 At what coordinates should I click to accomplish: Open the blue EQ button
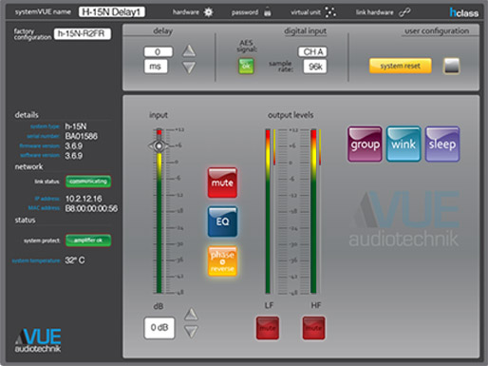pyautogui.click(x=222, y=222)
